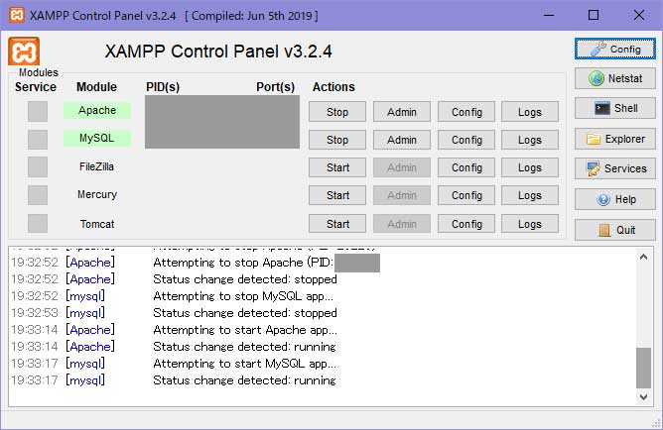Open the MySQL Config menu
The width and height of the screenshot is (663, 430).
coord(466,140)
